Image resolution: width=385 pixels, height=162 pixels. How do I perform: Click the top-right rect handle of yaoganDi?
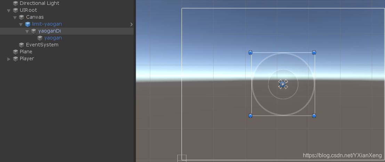coord(314,53)
